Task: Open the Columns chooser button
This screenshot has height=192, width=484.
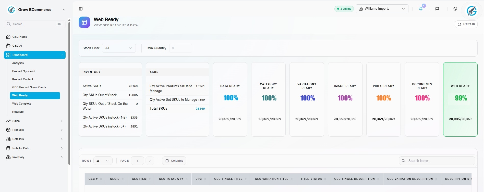Action: point(174,161)
